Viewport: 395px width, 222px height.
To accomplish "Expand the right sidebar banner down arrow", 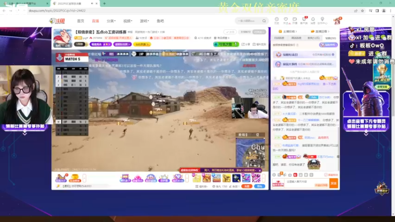I will (x=366, y=134).
